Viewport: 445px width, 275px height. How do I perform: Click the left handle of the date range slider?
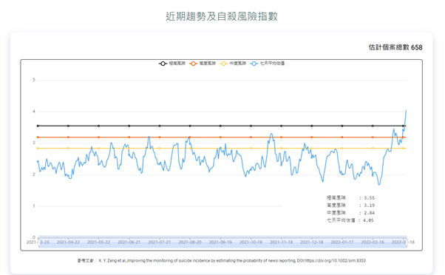pyautogui.click(x=38, y=242)
